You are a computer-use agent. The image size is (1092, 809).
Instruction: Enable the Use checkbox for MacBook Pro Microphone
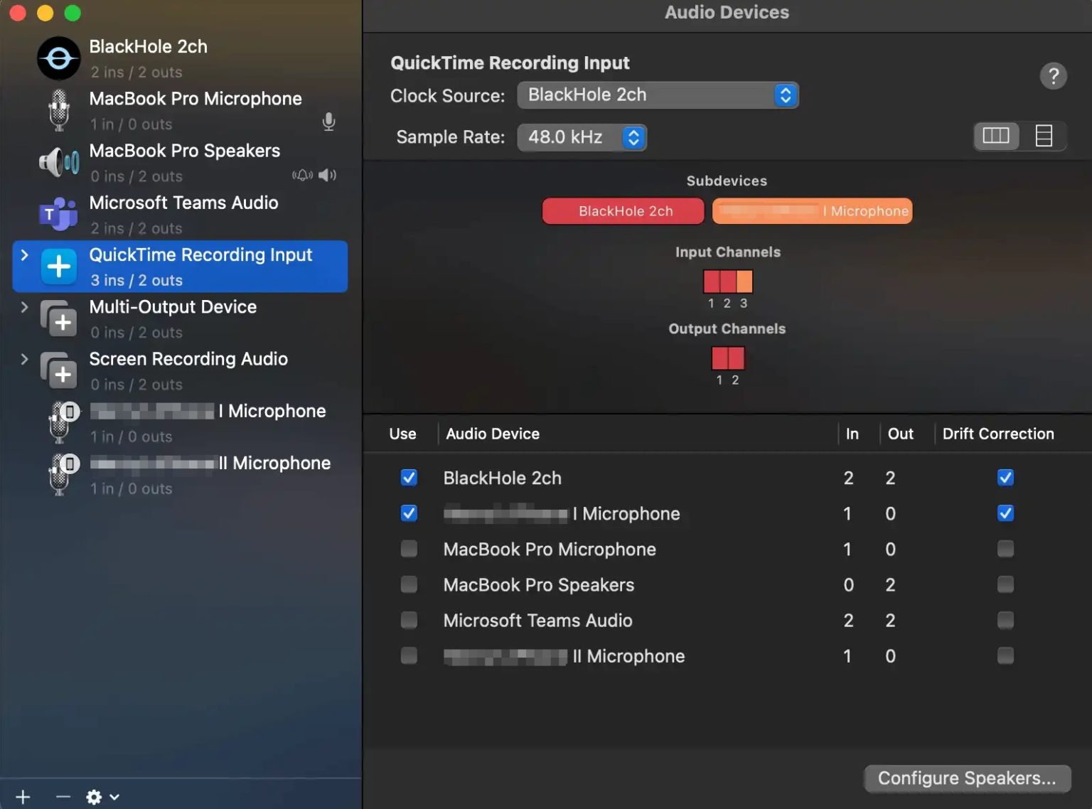coord(409,548)
